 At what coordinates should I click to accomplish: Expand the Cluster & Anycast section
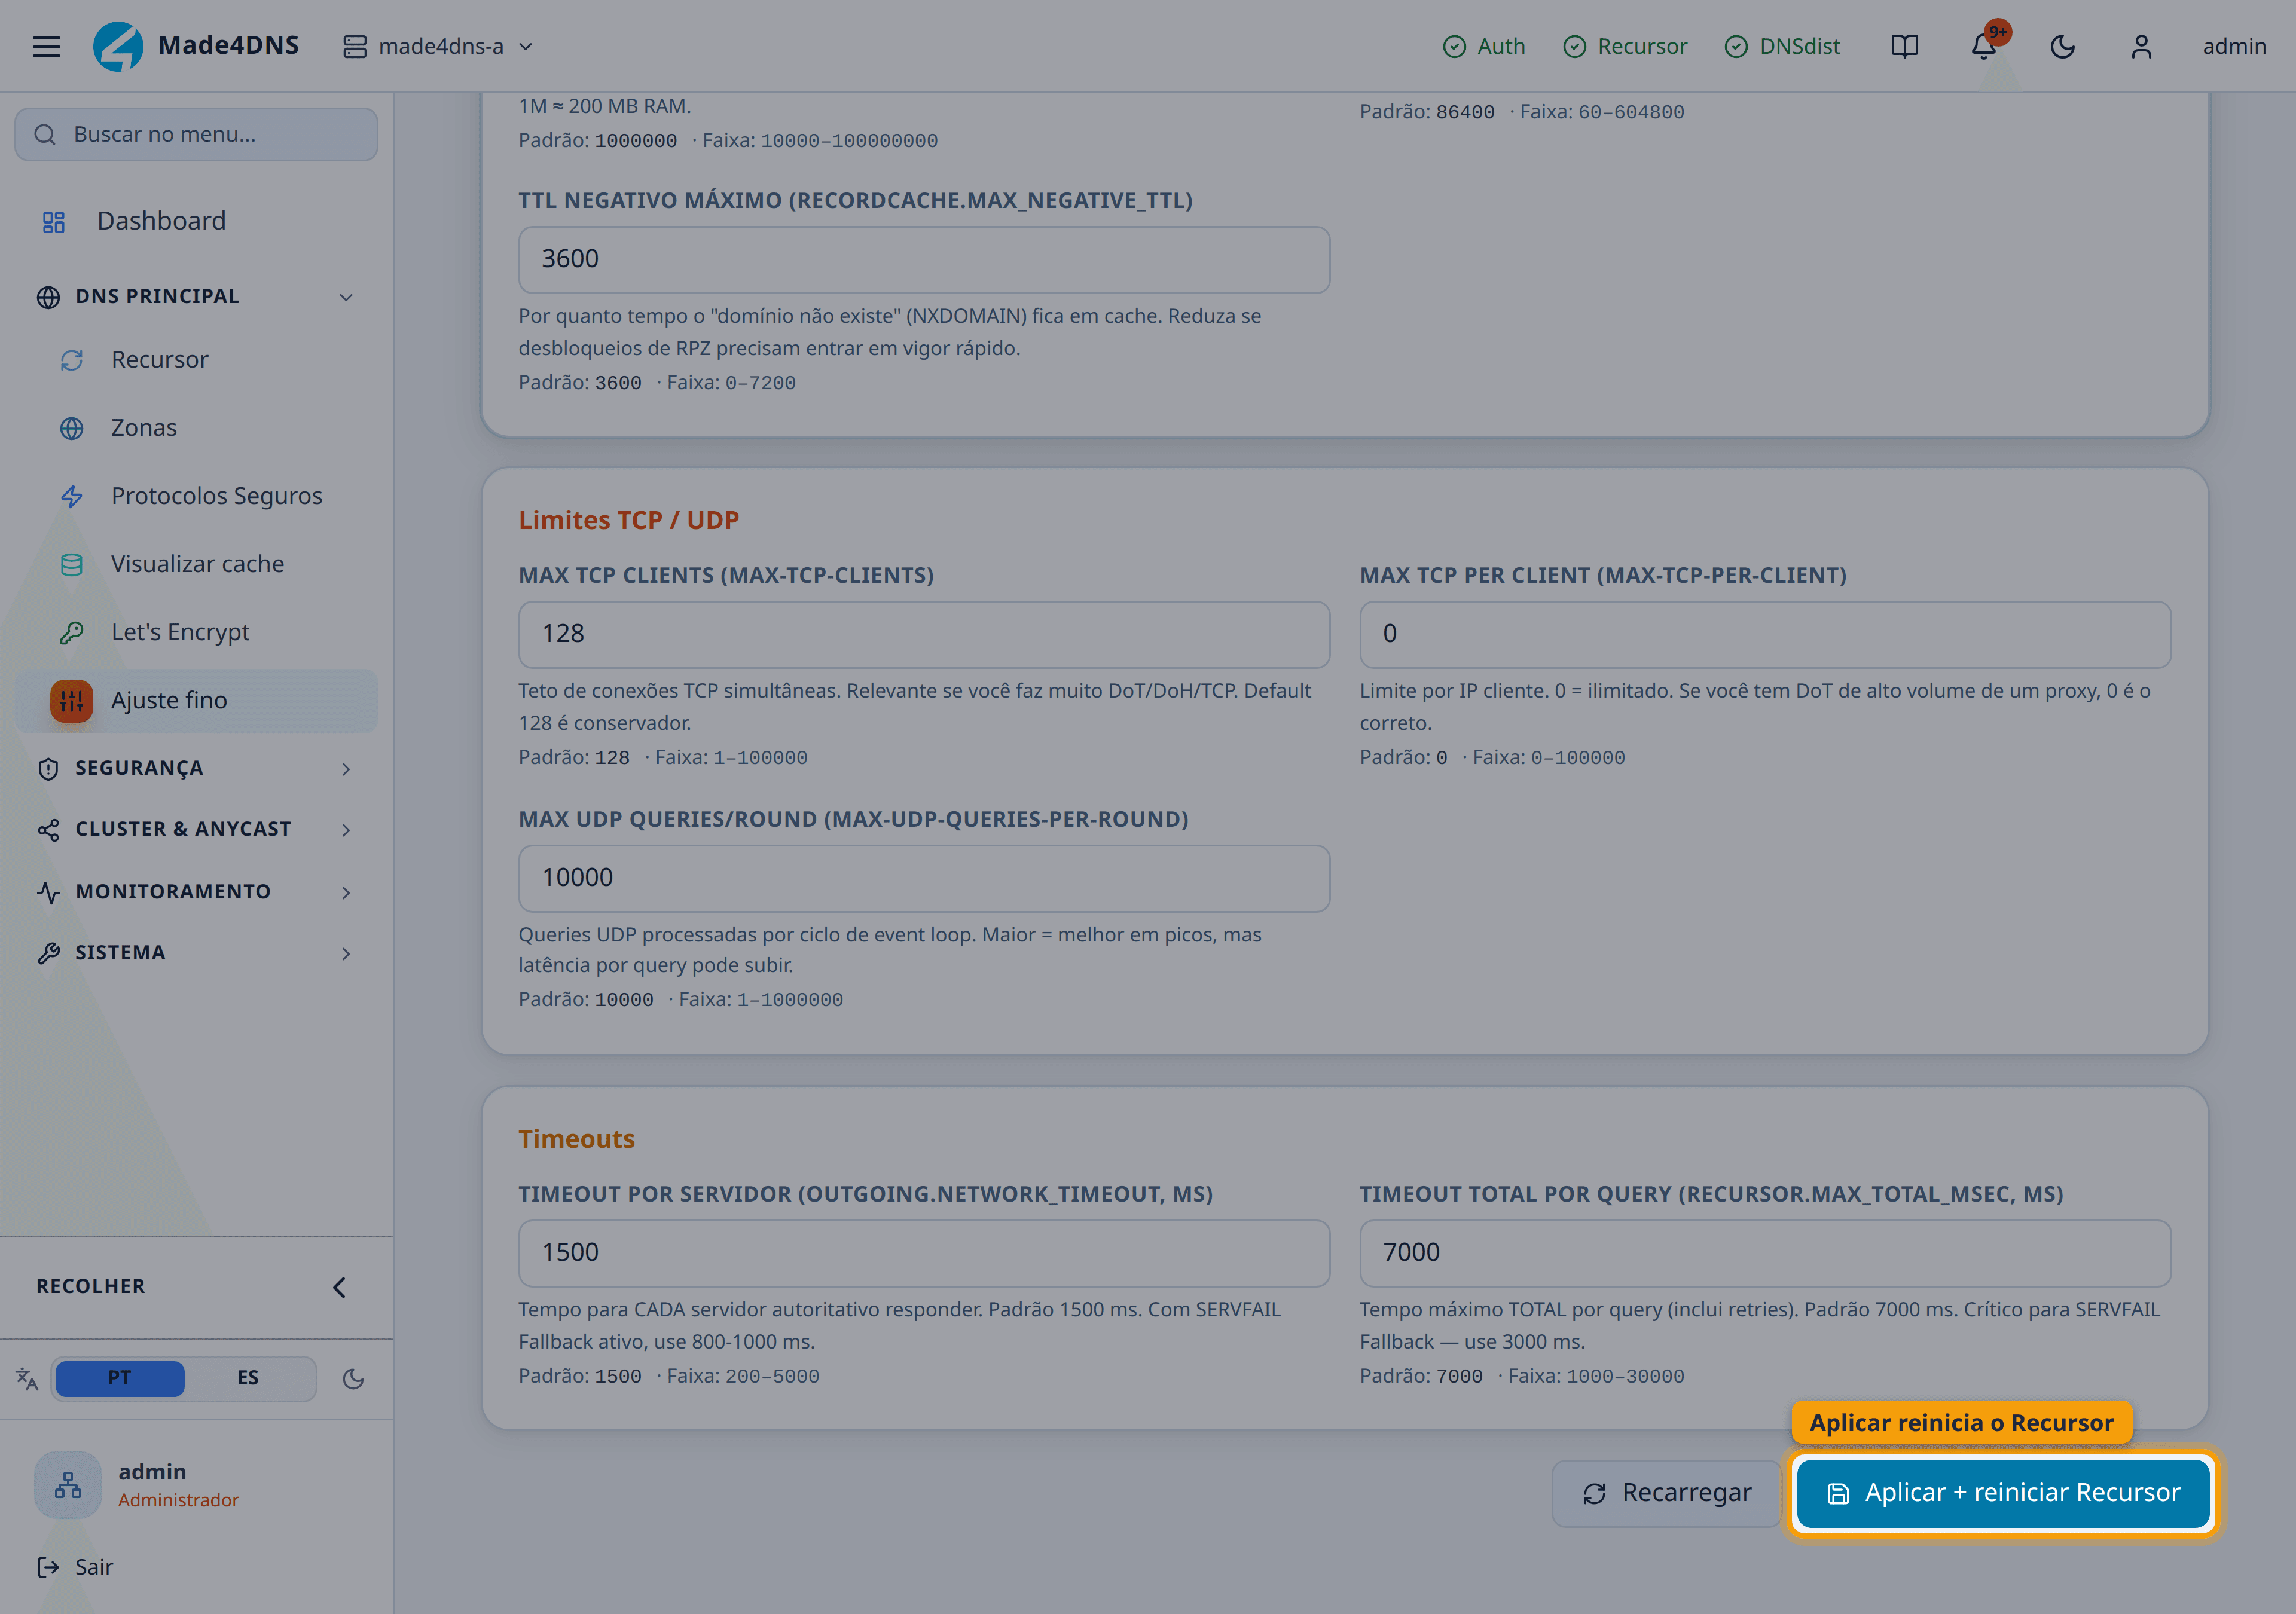click(x=196, y=830)
